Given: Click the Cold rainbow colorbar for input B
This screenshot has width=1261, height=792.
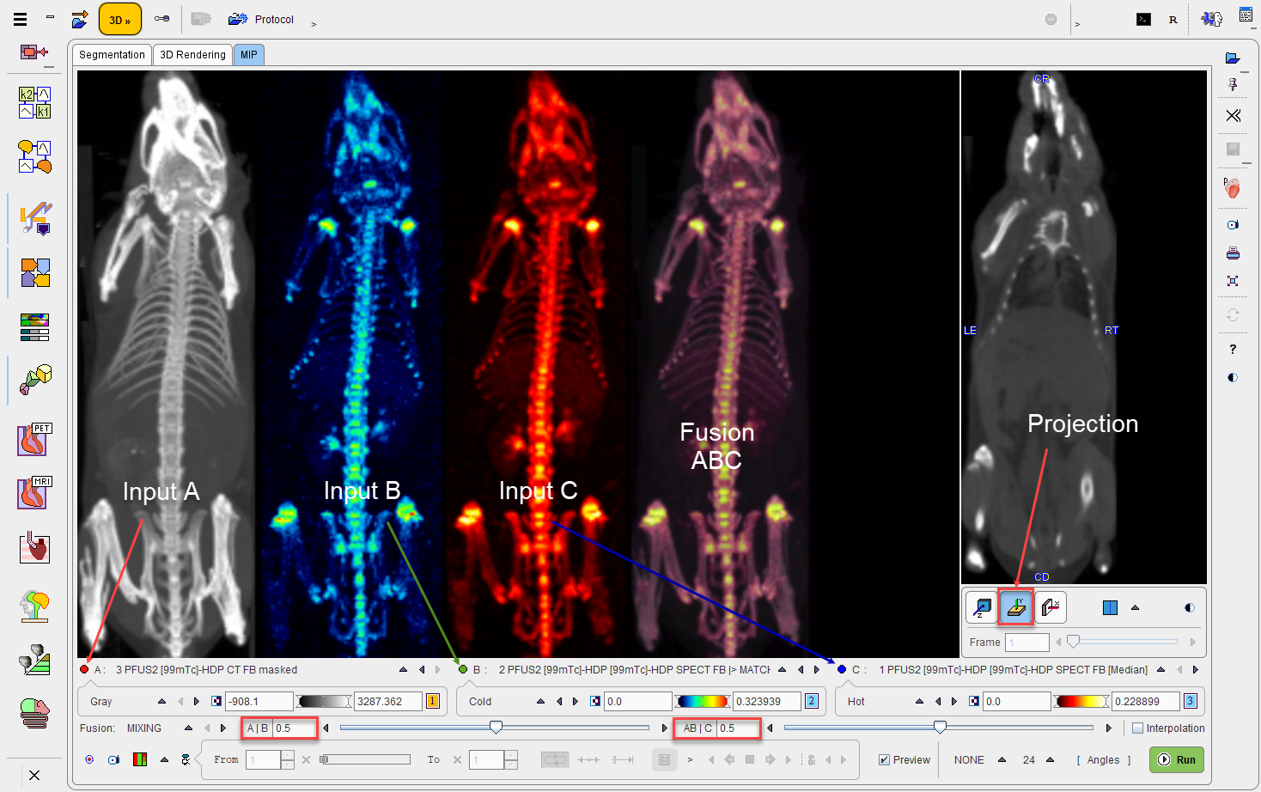Looking at the screenshot, I should (x=702, y=701).
